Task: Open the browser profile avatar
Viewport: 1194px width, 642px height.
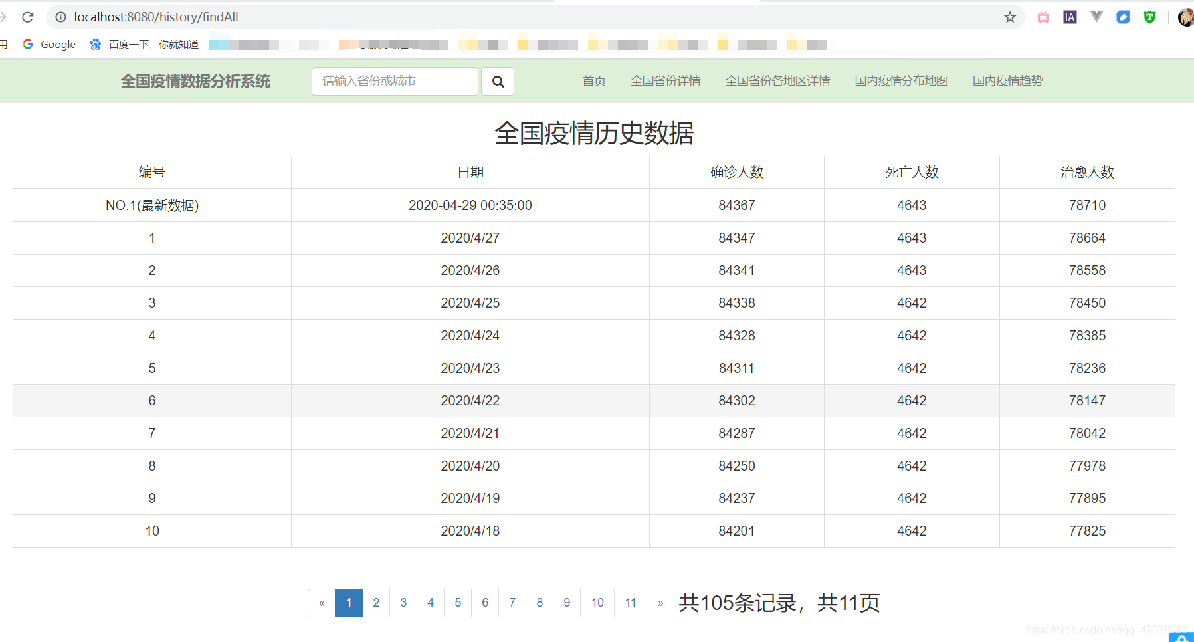Action: pyautogui.click(x=1185, y=17)
